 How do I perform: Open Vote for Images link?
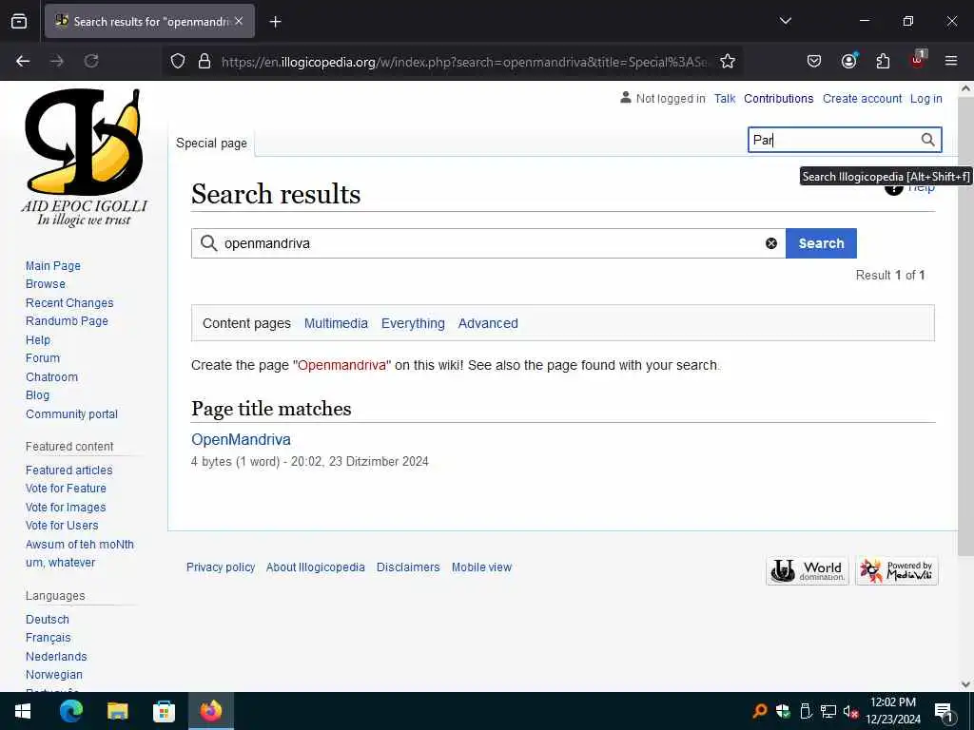(66, 508)
